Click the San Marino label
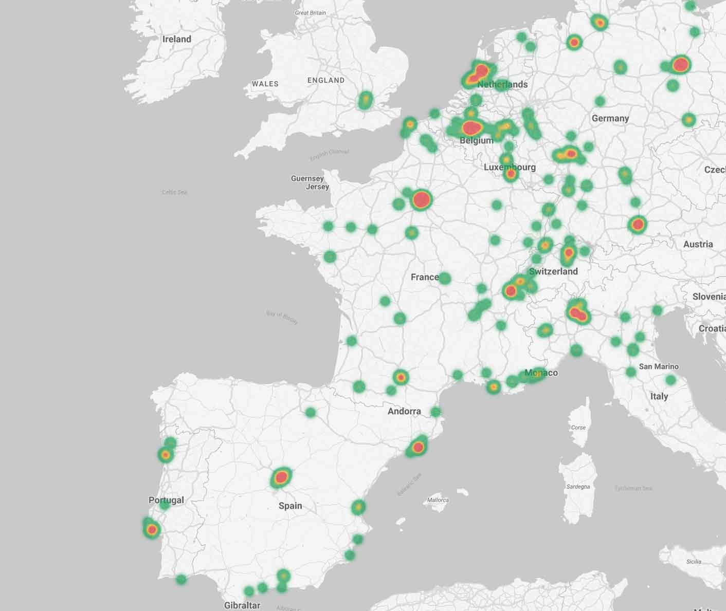 (658, 366)
